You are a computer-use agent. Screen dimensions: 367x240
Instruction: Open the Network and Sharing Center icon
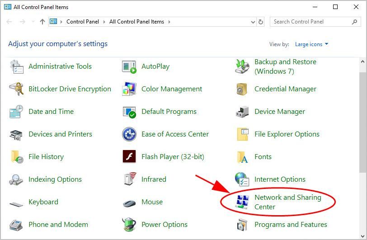pos(242,202)
